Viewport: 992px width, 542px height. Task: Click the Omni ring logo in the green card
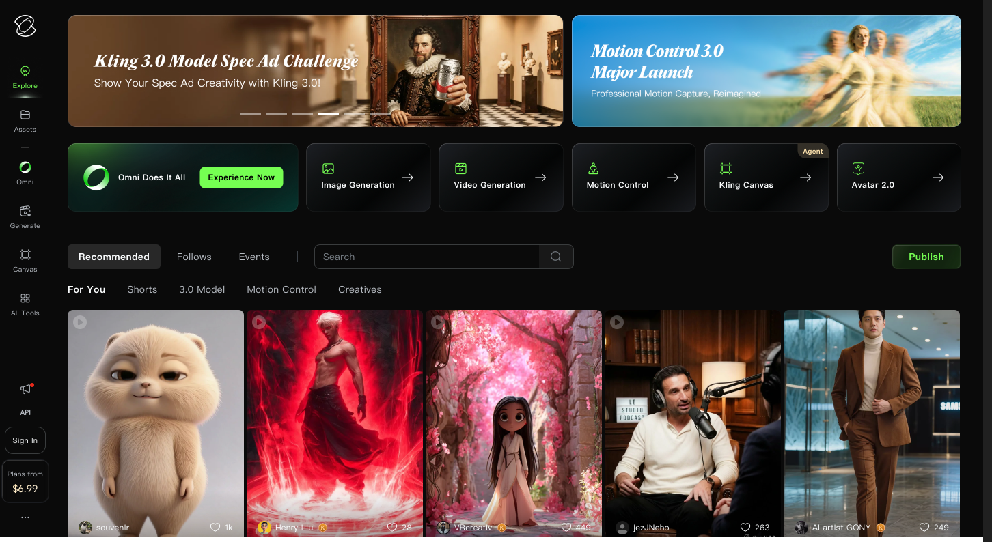96,177
